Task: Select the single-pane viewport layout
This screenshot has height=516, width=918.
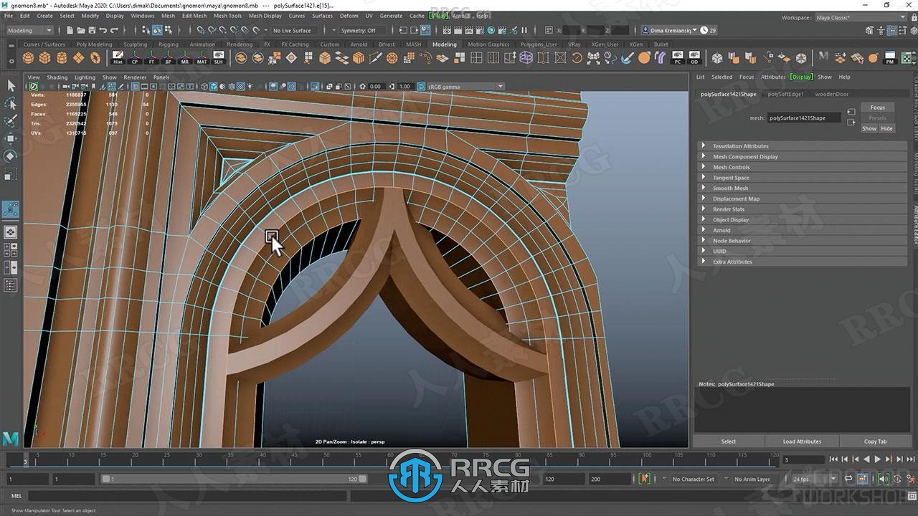Action: pos(11,232)
